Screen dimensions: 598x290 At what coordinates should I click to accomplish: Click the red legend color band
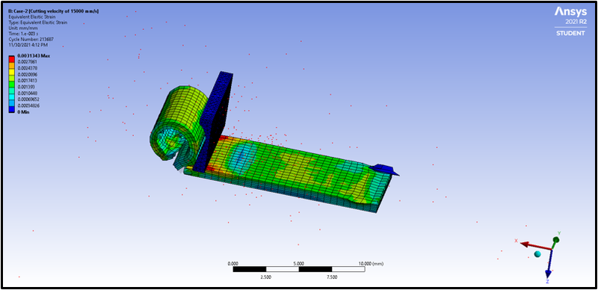click(x=12, y=59)
